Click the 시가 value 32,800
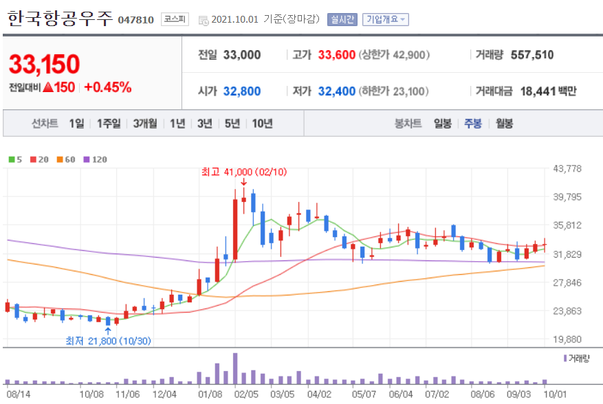Screen dimensions: 603x404 tap(242, 91)
